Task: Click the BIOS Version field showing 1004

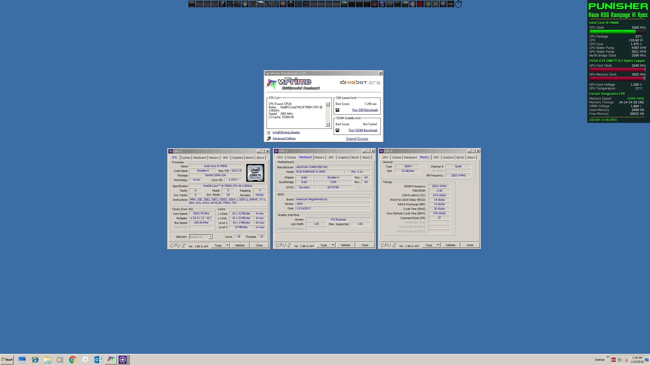Action: [x=333, y=204]
